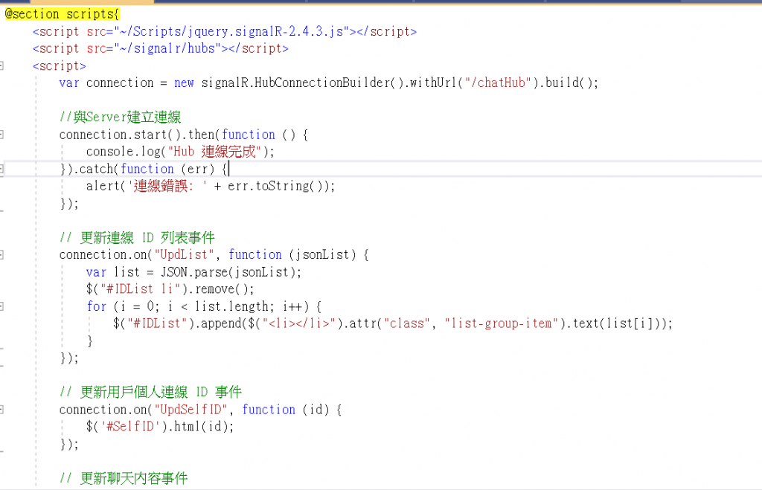Click the $('#SelfID').html(id); line
The width and height of the screenshot is (762, 490).
pos(160,426)
